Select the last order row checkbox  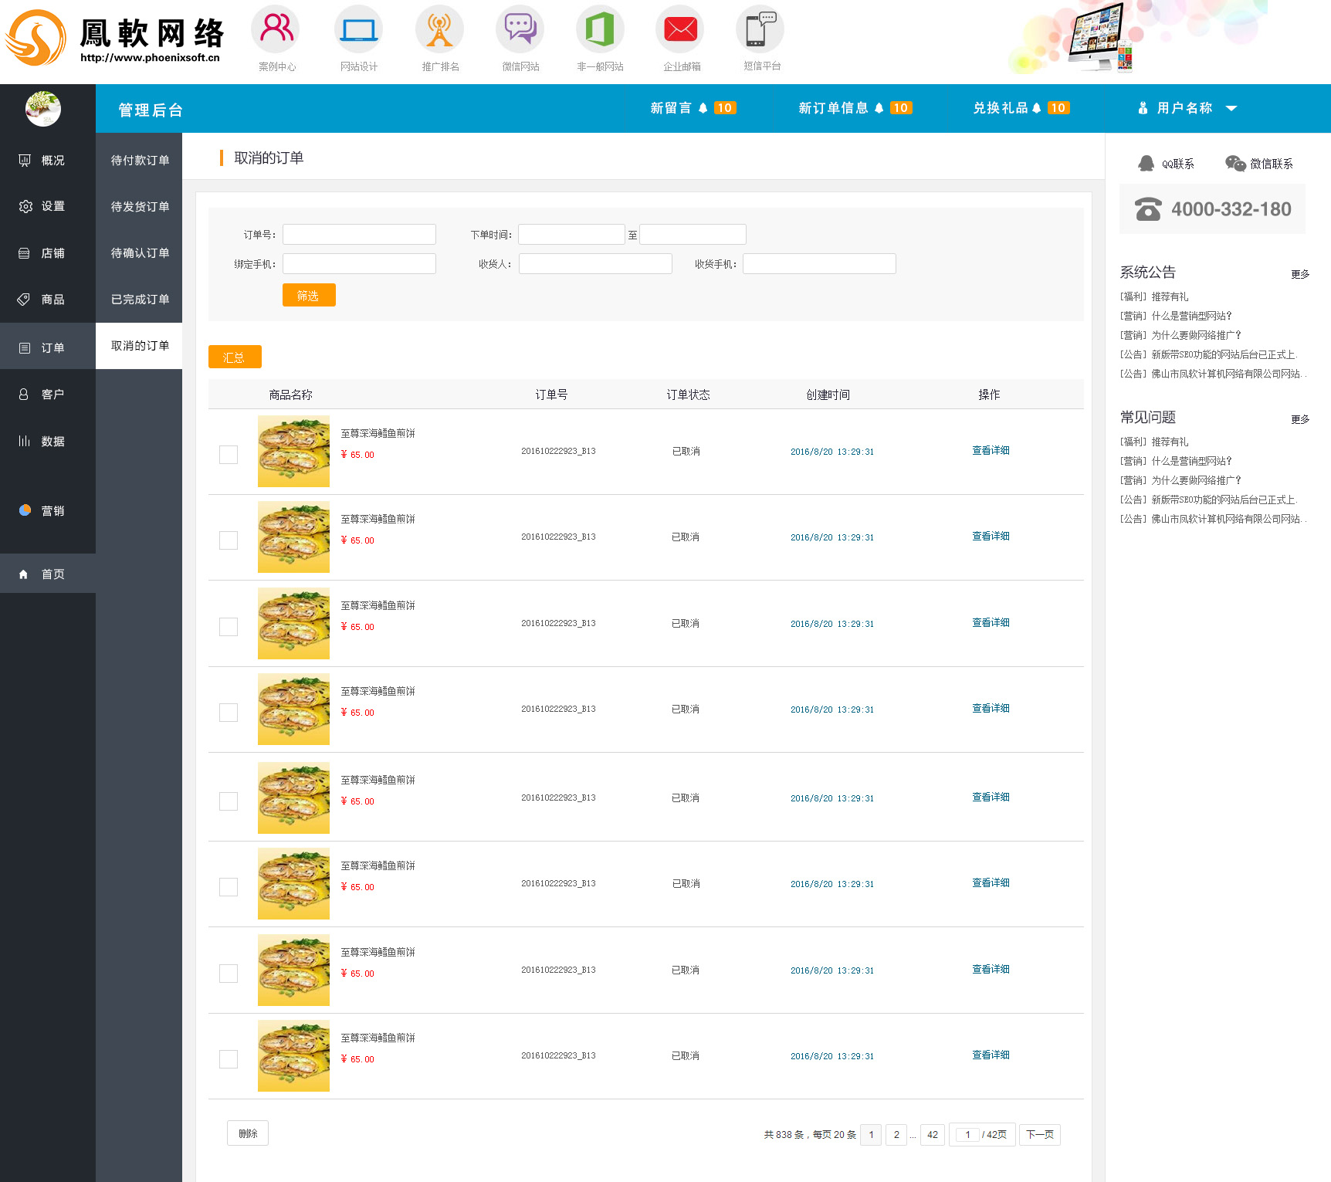point(229,1059)
